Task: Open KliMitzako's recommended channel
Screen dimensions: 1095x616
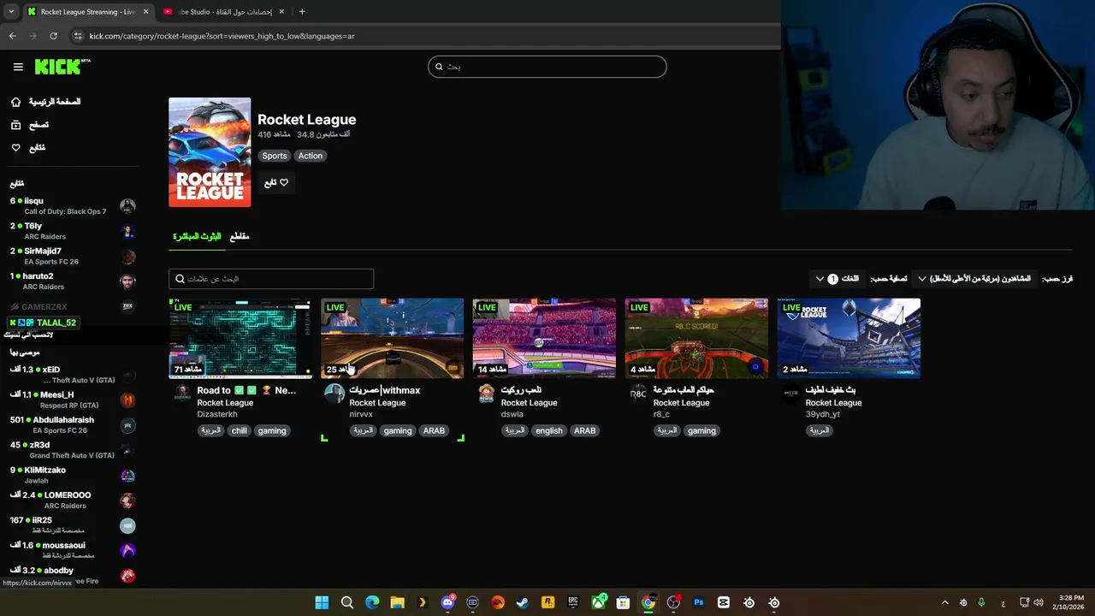Action: (x=72, y=475)
